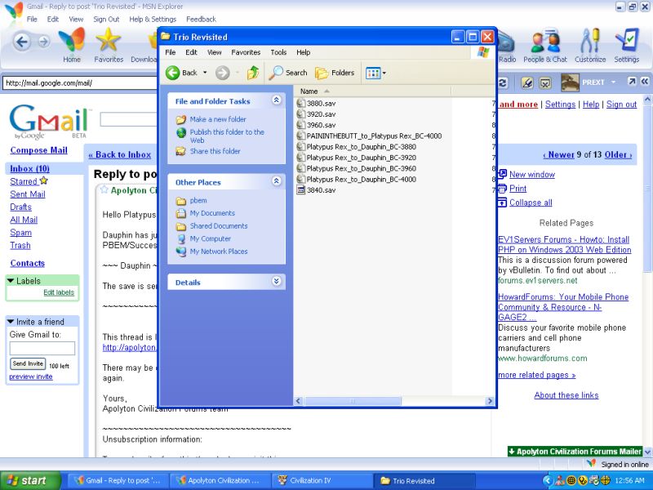This screenshot has width=653, height=490.
Task: Click the horizontal scrollbar in the file list
Action: (x=353, y=401)
